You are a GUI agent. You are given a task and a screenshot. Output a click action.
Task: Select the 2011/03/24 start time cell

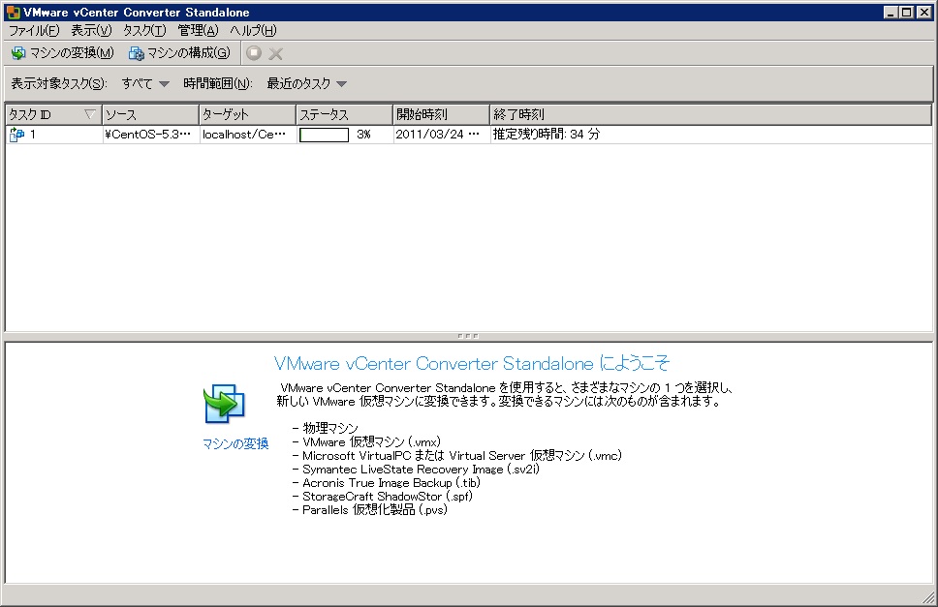point(442,135)
